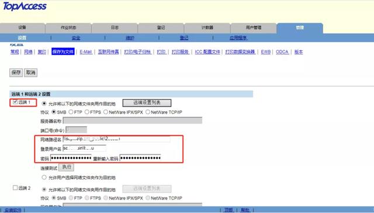The width and height of the screenshot is (374, 213).
Task: Enable the 远端 2 checkbox
Action: 15,188
